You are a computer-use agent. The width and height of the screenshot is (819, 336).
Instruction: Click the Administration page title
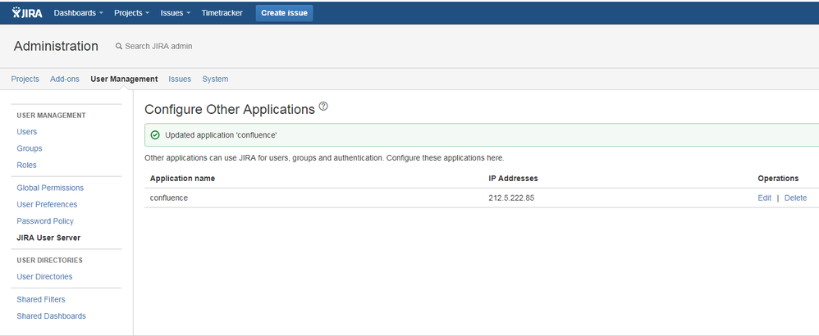pyautogui.click(x=56, y=46)
